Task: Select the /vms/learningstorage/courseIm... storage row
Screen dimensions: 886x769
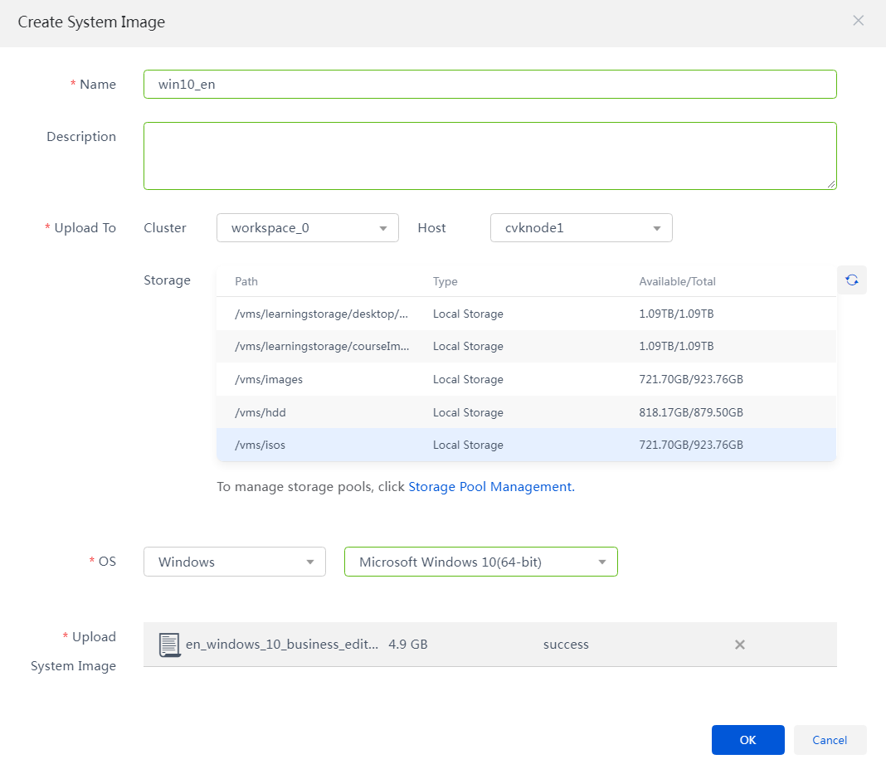Action: (x=526, y=347)
